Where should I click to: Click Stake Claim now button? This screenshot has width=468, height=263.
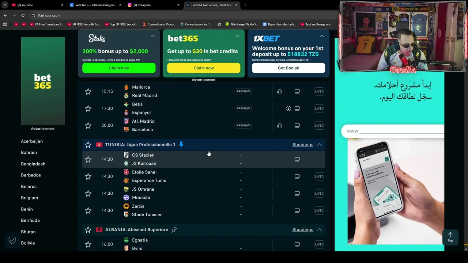coord(119,68)
